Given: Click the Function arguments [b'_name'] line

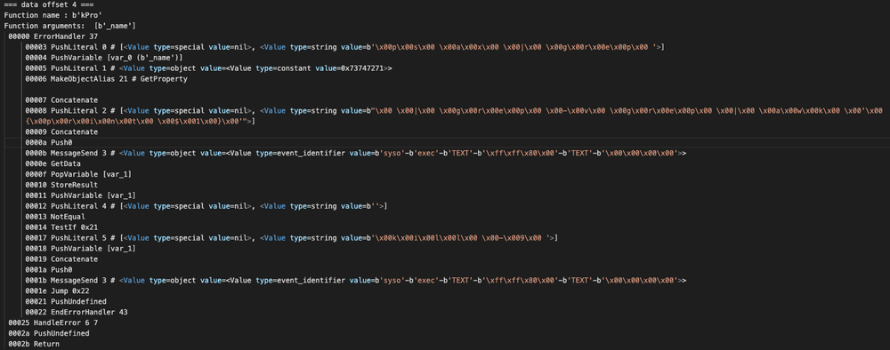Looking at the screenshot, I should tap(69, 26).
